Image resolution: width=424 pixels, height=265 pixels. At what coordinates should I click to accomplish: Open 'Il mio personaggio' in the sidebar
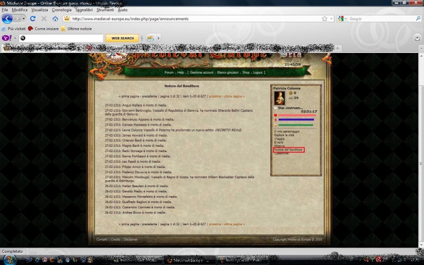(287, 131)
